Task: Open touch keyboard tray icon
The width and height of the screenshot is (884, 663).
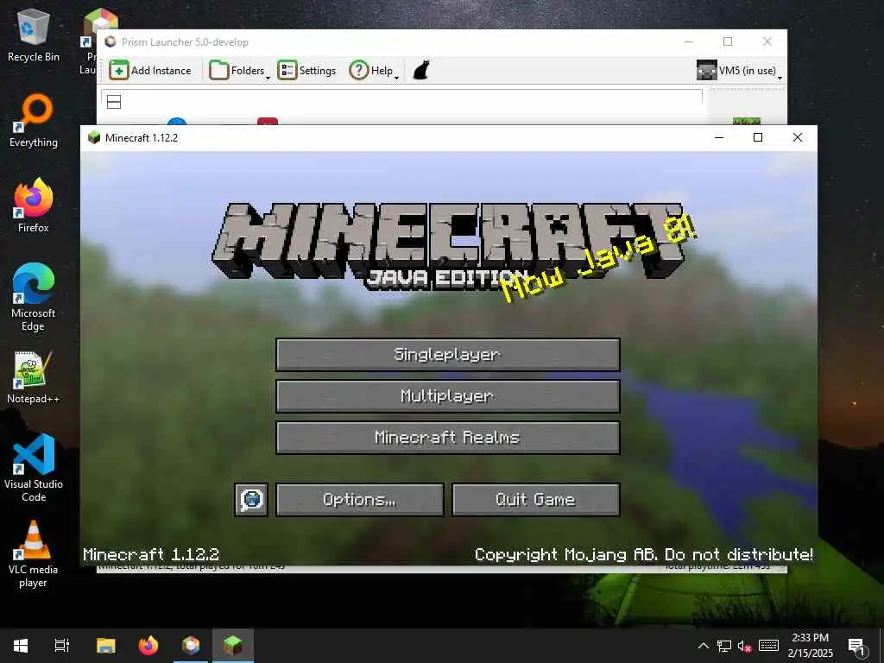Action: (768, 646)
